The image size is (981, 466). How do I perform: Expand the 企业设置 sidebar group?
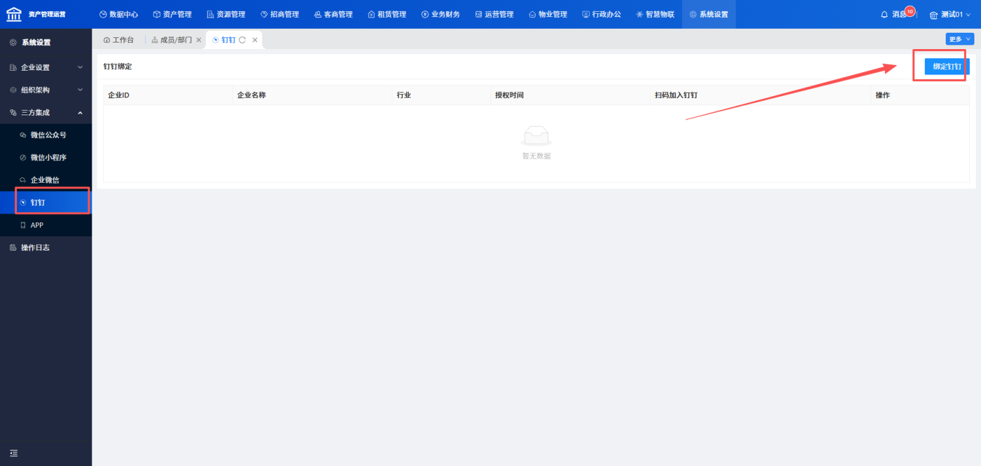[x=46, y=67]
